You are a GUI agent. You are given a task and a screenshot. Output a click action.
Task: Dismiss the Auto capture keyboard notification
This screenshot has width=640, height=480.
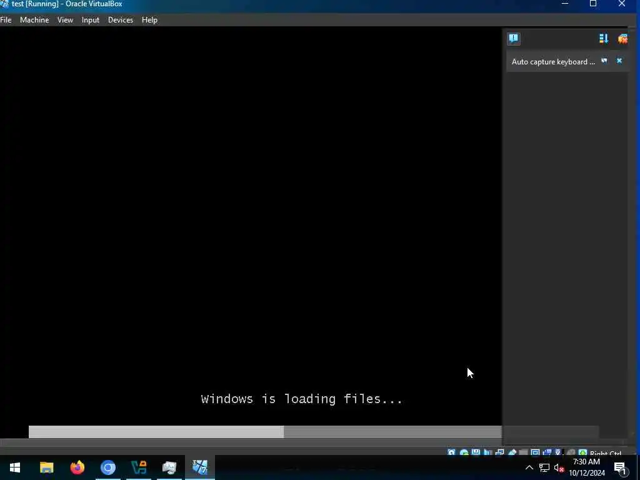pos(619,61)
